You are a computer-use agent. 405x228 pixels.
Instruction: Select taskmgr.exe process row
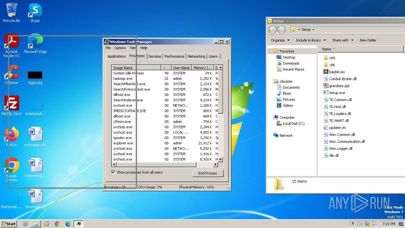(x=165, y=79)
